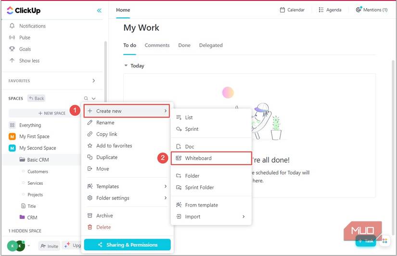This screenshot has width=397, height=256.
Task: Open Notifications bell icon
Action: click(12, 26)
